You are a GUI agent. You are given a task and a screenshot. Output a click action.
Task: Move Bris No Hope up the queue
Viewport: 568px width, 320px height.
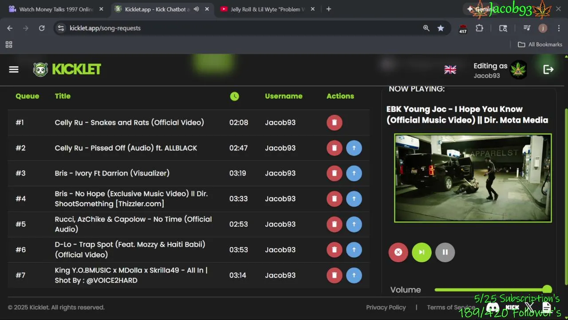[x=354, y=199]
